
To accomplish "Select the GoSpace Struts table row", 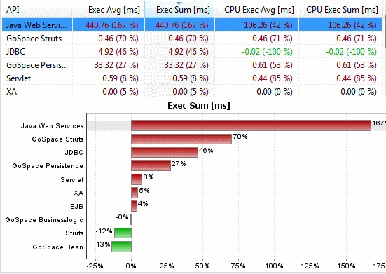I will (193, 38).
